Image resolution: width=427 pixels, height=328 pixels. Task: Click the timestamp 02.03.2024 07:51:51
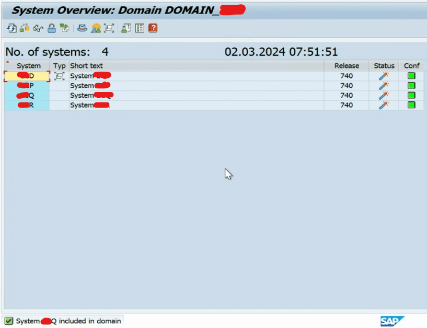[281, 52]
